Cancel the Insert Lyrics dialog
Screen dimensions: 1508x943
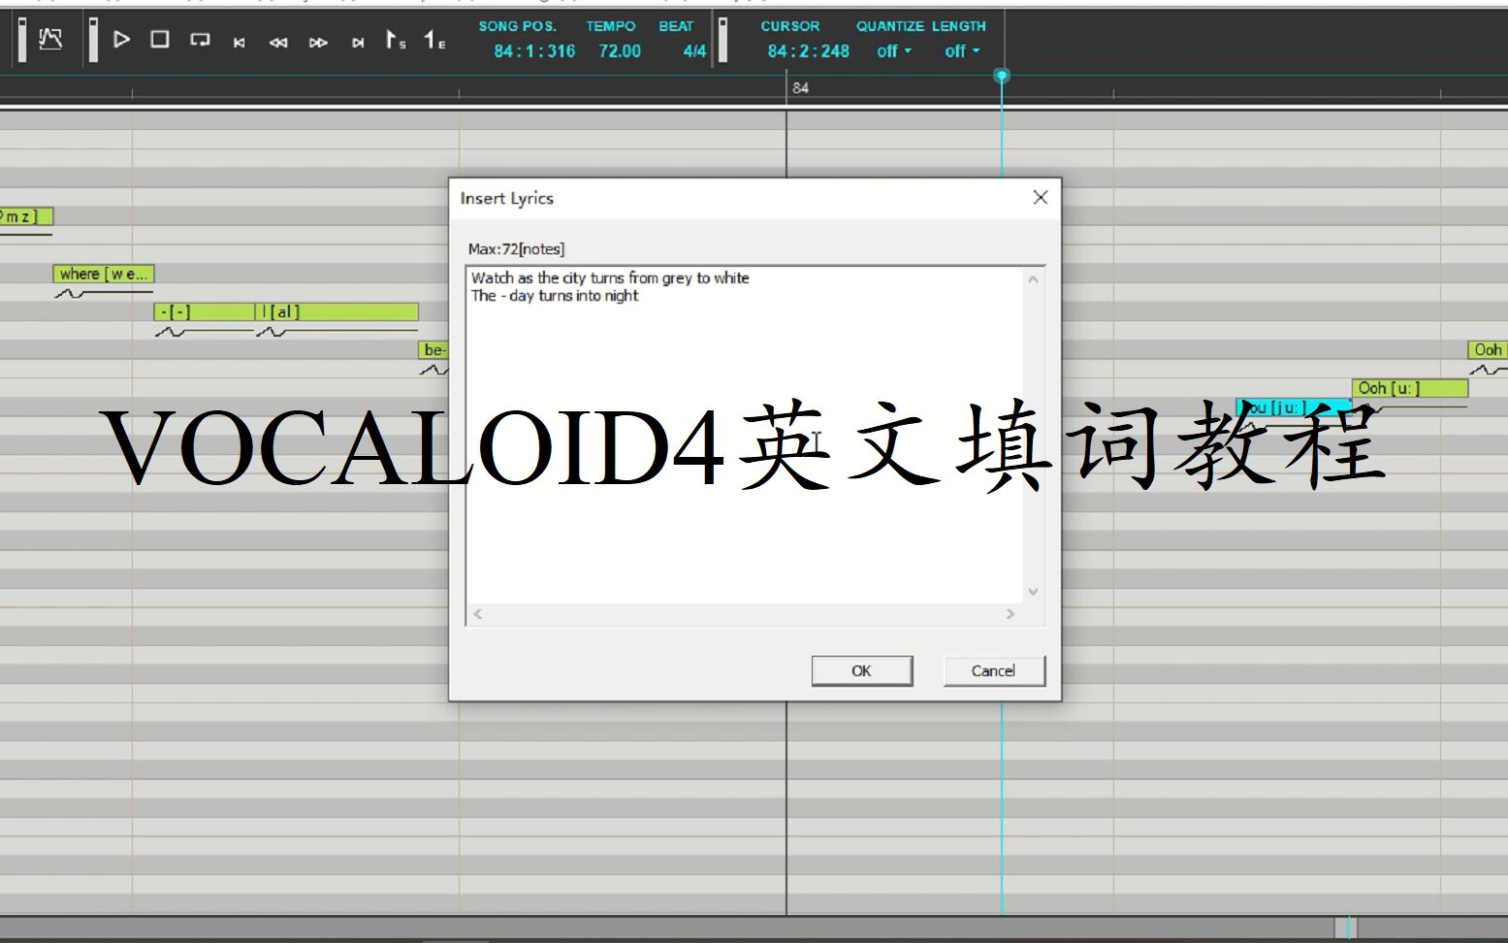994,670
